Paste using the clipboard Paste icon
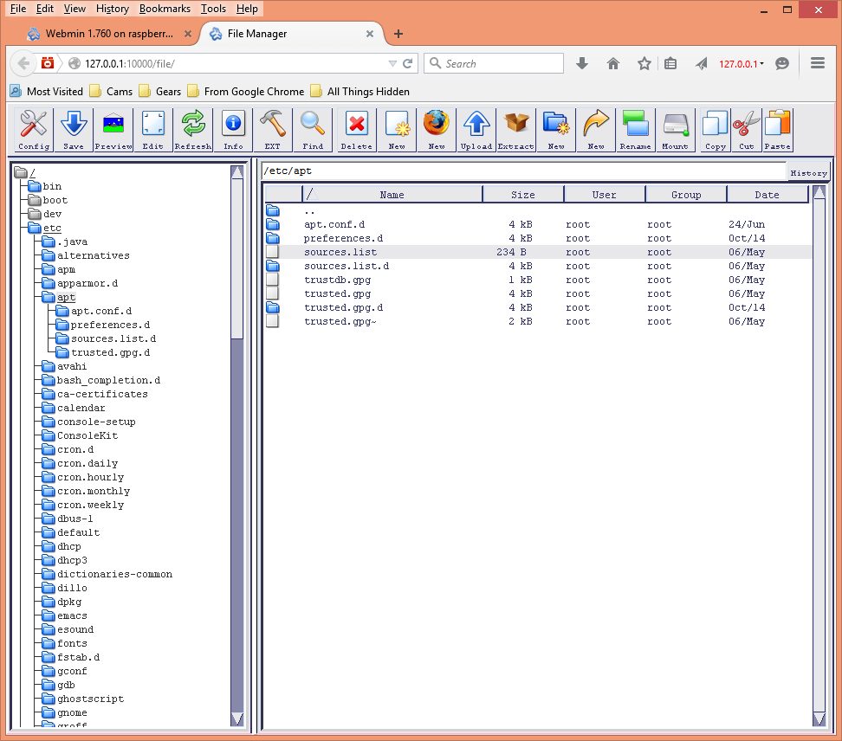Image resolution: width=842 pixels, height=741 pixels. (x=778, y=130)
